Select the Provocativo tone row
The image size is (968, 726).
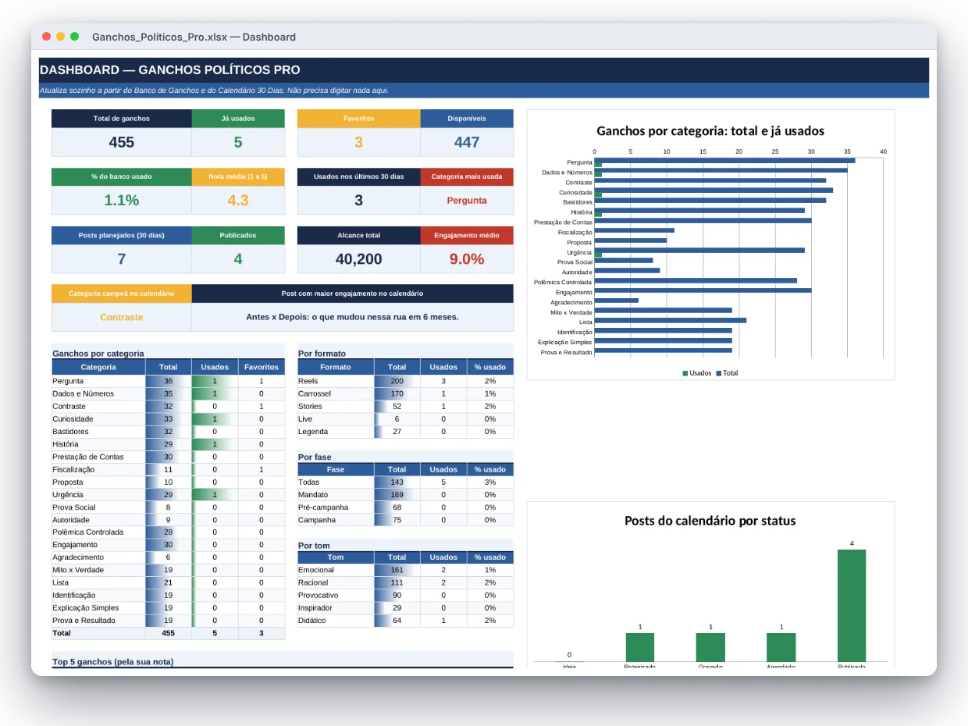[x=405, y=595]
